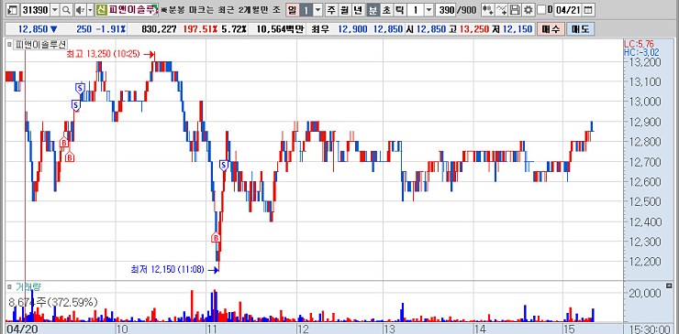
Task: Click the 매도 sell button
Action: click(x=580, y=29)
